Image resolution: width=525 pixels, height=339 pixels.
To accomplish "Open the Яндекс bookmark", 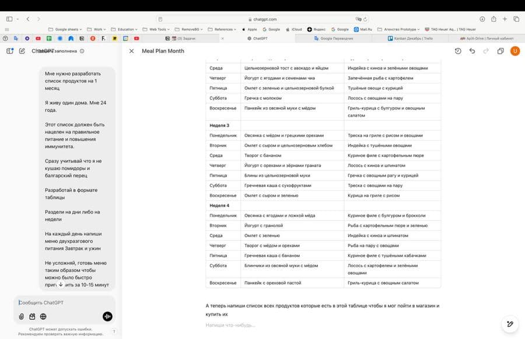I will [x=316, y=30].
